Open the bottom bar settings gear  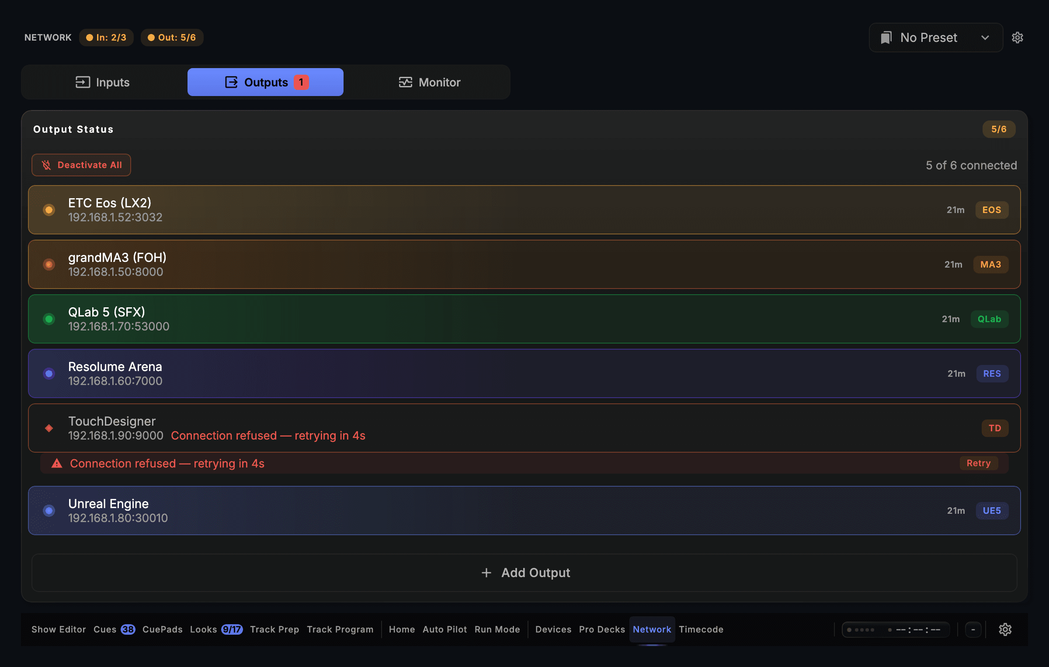1005,629
